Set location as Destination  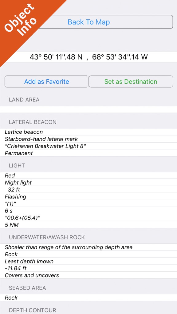(x=131, y=82)
